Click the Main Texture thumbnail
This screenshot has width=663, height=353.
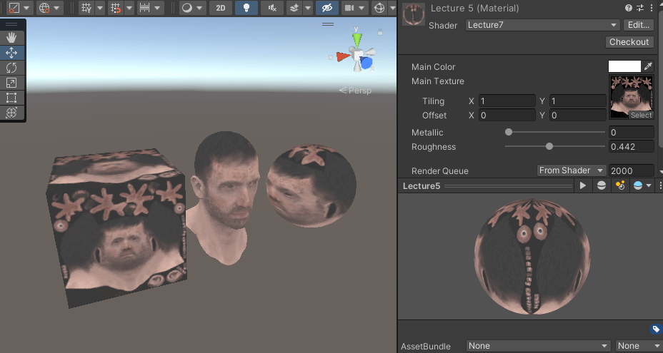pos(631,97)
